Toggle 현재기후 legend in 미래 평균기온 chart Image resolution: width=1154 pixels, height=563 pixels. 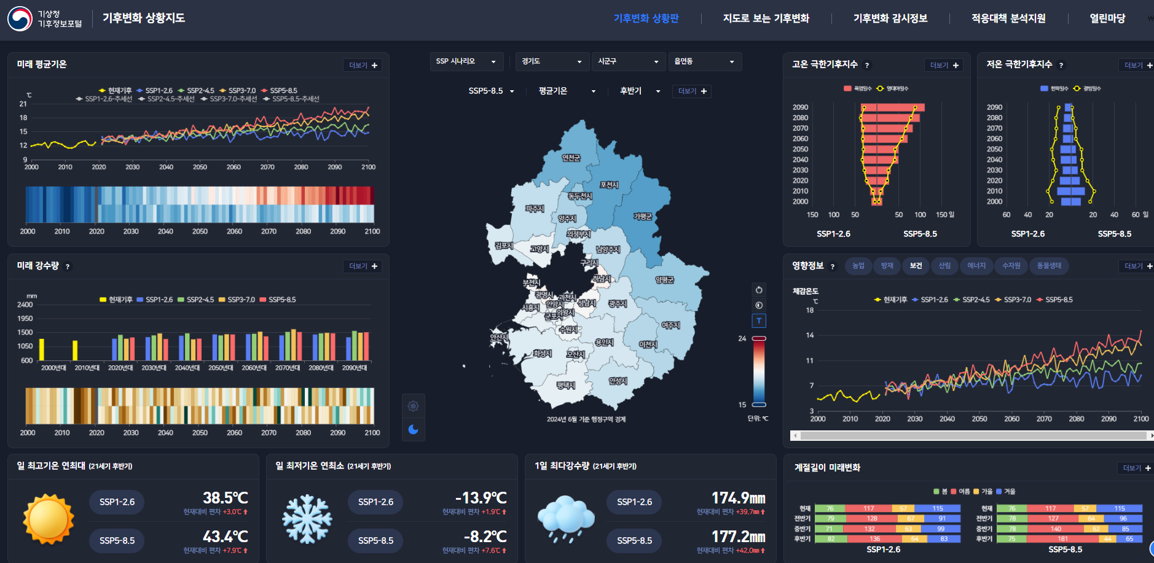[116, 90]
